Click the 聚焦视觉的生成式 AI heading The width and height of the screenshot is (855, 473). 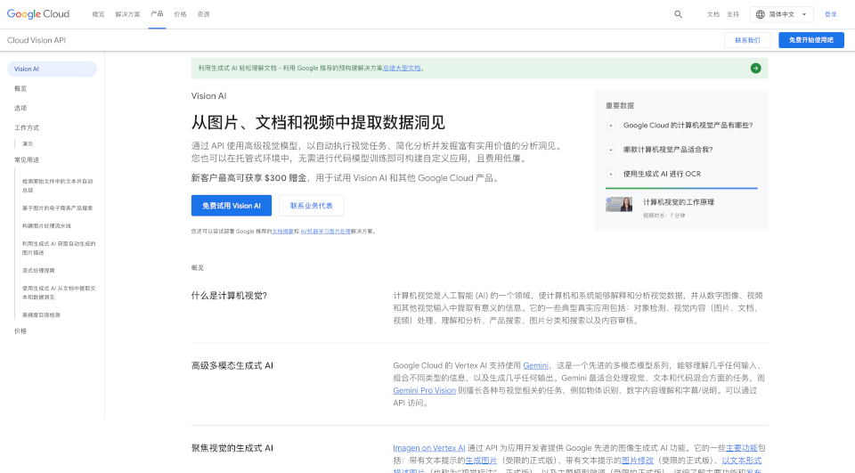pos(232,448)
